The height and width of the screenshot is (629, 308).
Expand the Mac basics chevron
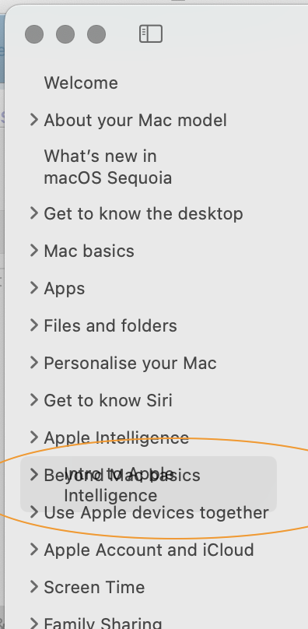tap(34, 251)
